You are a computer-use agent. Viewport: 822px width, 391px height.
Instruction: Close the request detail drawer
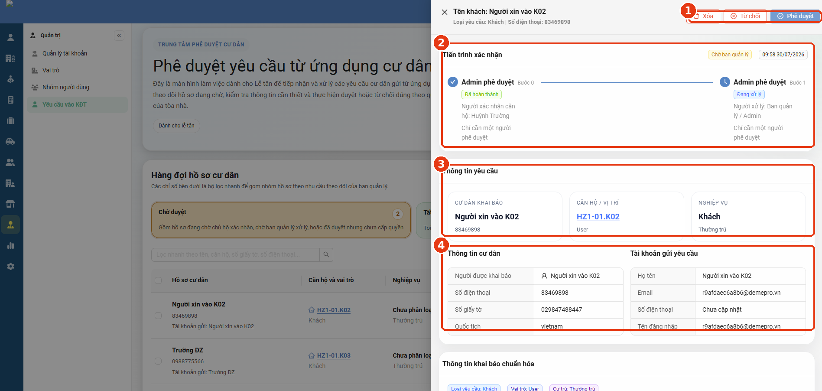[x=445, y=12]
